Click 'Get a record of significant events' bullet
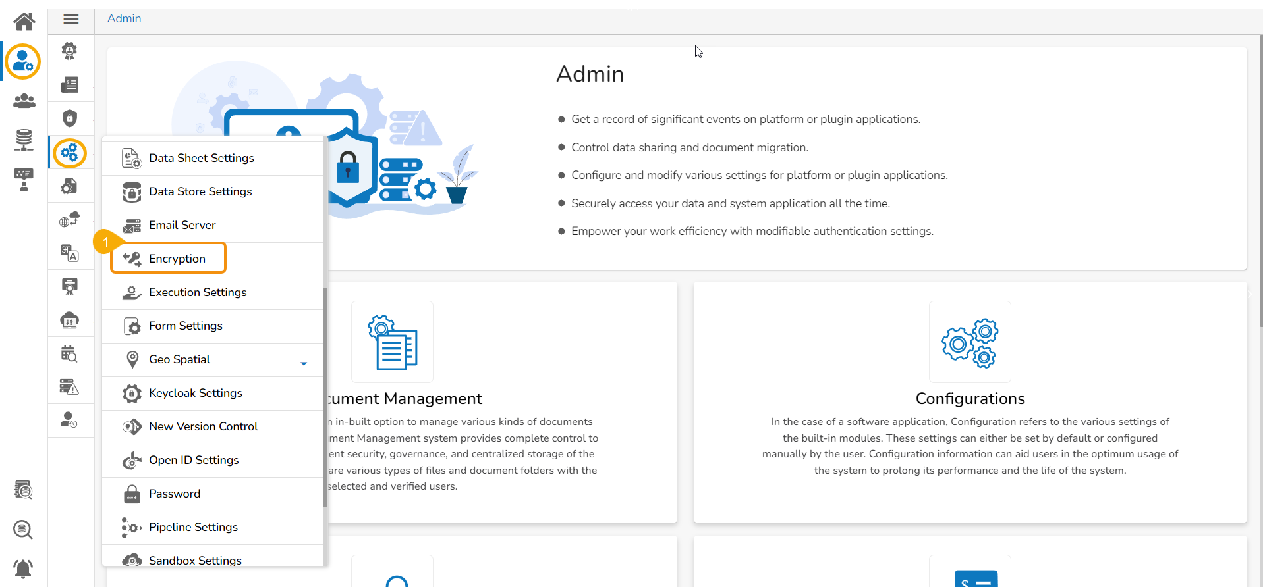 [x=746, y=119]
